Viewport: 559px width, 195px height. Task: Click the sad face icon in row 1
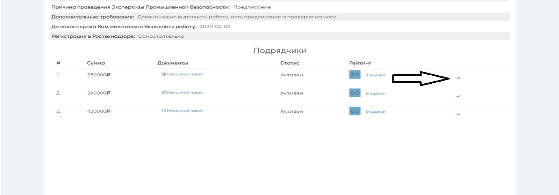(x=163, y=74)
